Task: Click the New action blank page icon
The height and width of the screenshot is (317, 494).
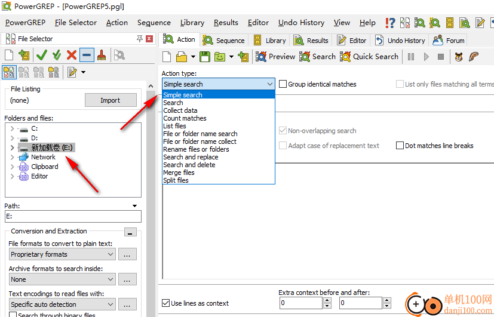Action: (x=167, y=57)
